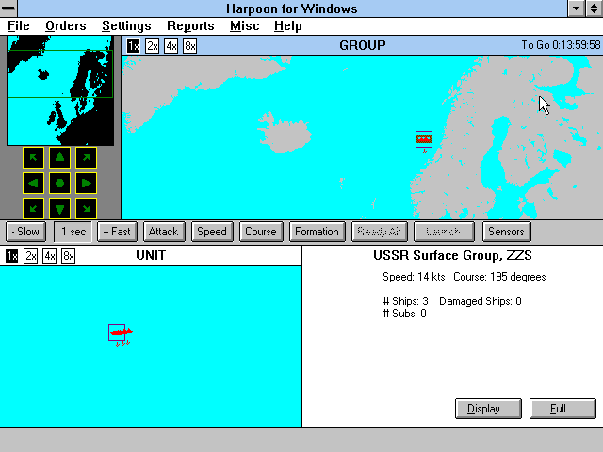Click the title bar minimize down arrow
The height and width of the screenshot is (452, 603).
tap(577, 8)
